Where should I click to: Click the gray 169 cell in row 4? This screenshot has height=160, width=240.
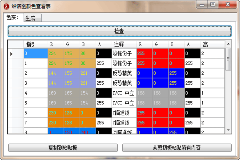pyautogui.click(x=56, y=93)
